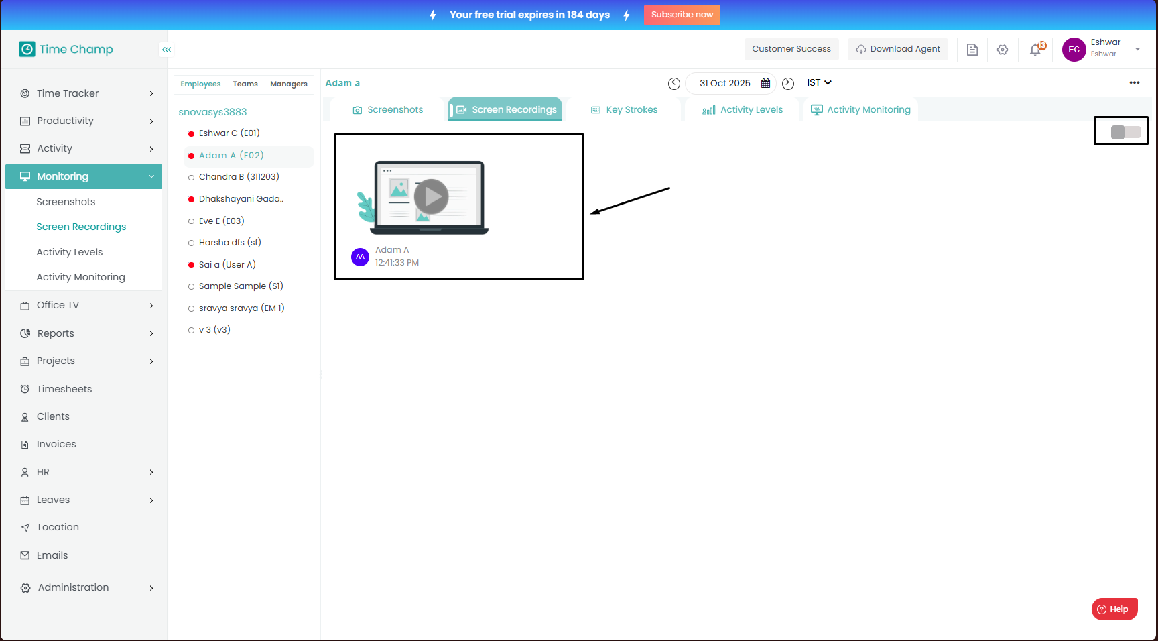Select the Employees tab
Image resolution: width=1158 pixels, height=641 pixels.
pyautogui.click(x=200, y=84)
